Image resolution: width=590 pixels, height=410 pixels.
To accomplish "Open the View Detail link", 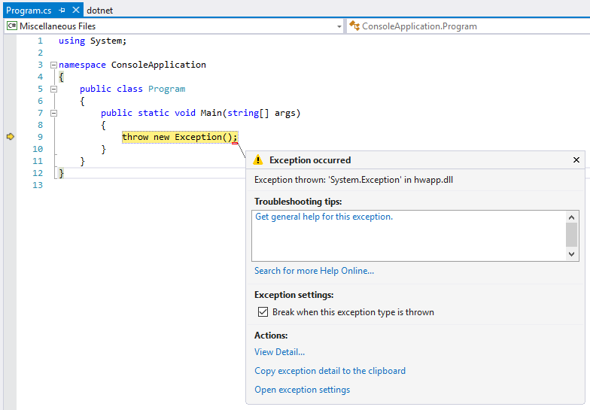I will (280, 352).
